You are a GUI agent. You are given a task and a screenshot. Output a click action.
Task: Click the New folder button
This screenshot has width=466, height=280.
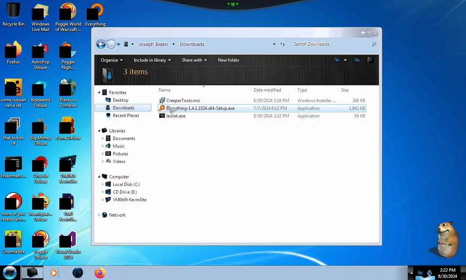[x=229, y=60]
